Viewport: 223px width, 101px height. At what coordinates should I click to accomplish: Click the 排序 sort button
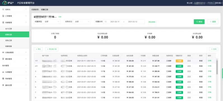coord(214,49)
